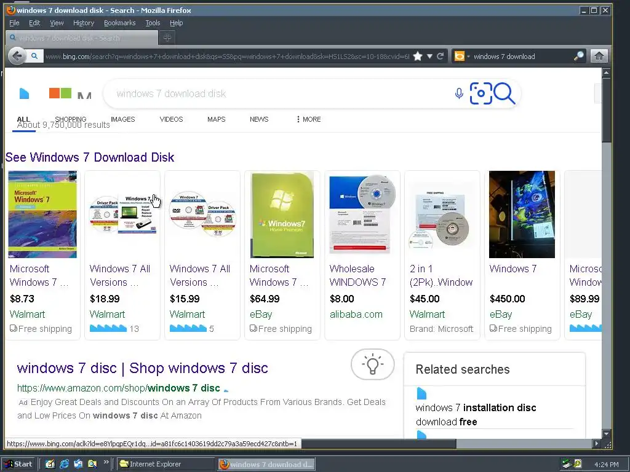
Task: Switch to the Internet Explorer taskbar window
Action: [x=165, y=464]
